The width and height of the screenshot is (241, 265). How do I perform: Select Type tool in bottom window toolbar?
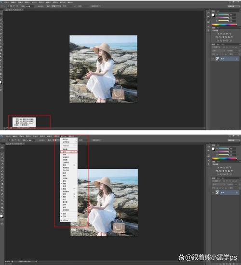2,197
